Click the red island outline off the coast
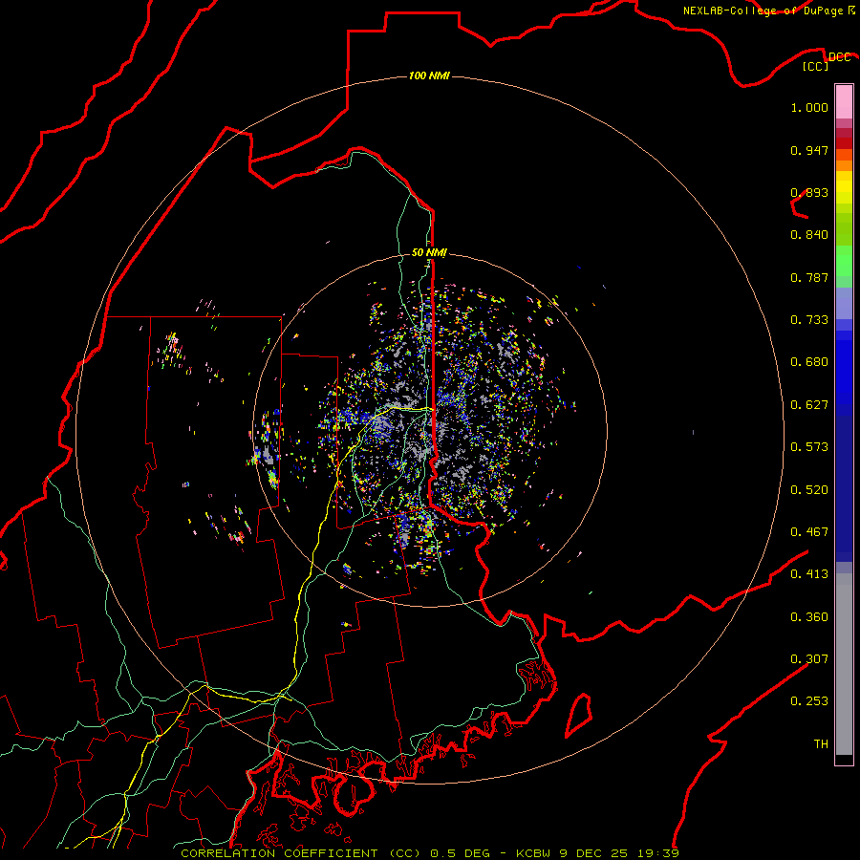The image size is (860, 860). pyautogui.click(x=579, y=715)
